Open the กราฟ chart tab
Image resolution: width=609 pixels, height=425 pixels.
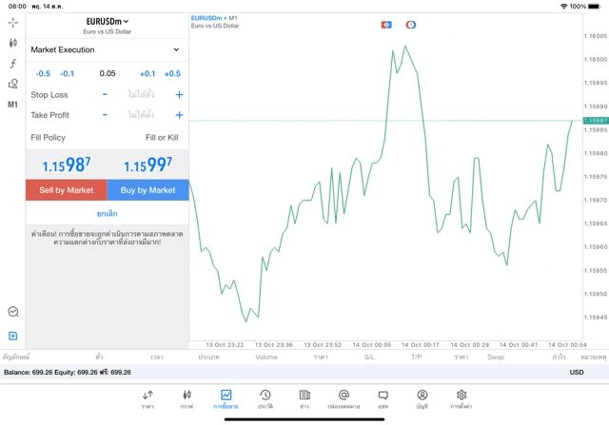[187, 399]
